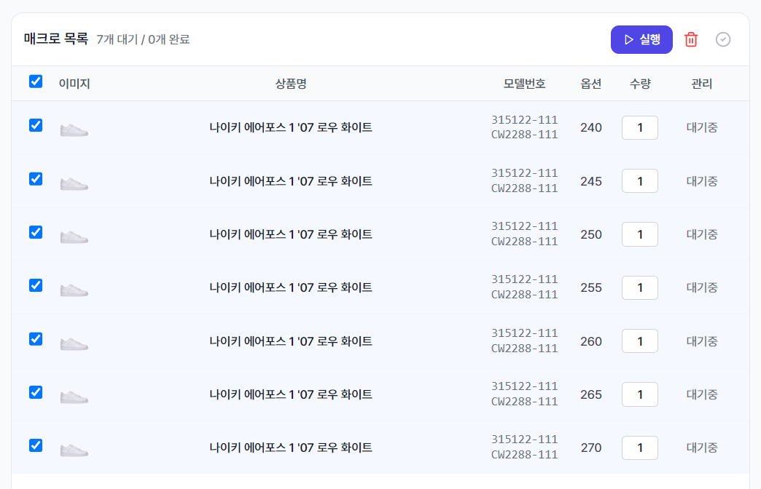The image size is (761, 489).
Task: Click the 옵션 column header
Action: [590, 84]
